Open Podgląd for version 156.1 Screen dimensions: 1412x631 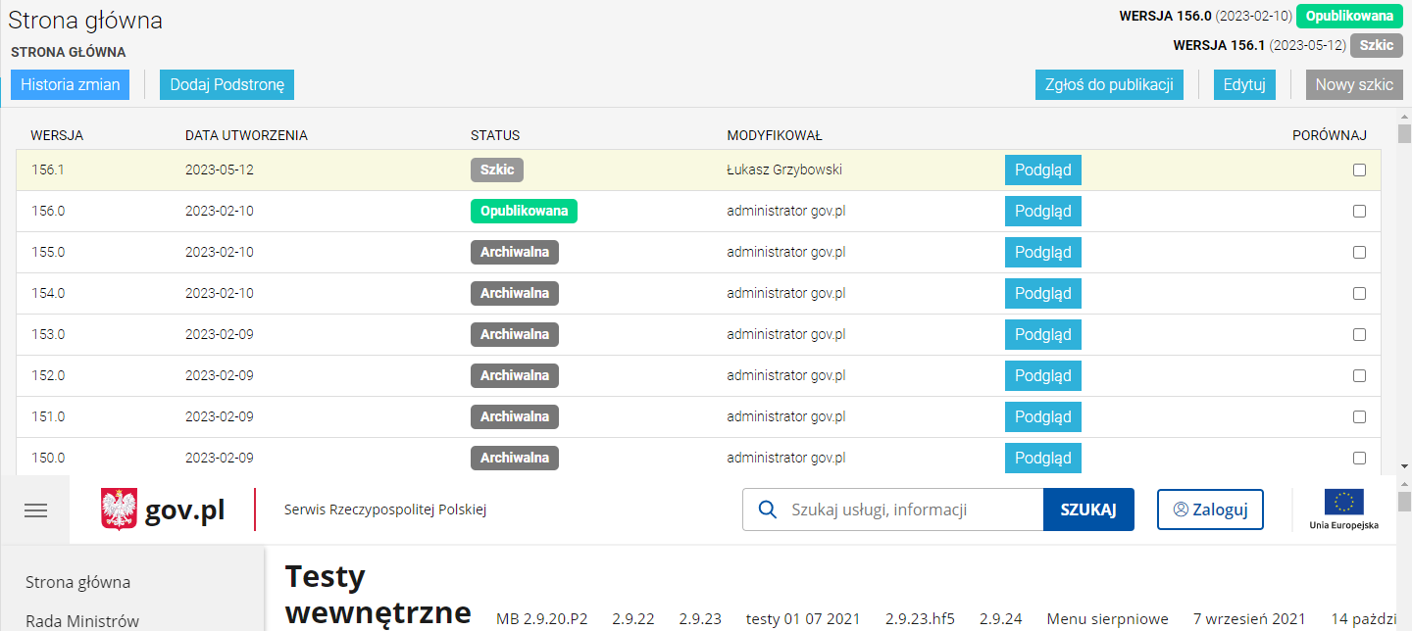(x=1043, y=170)
